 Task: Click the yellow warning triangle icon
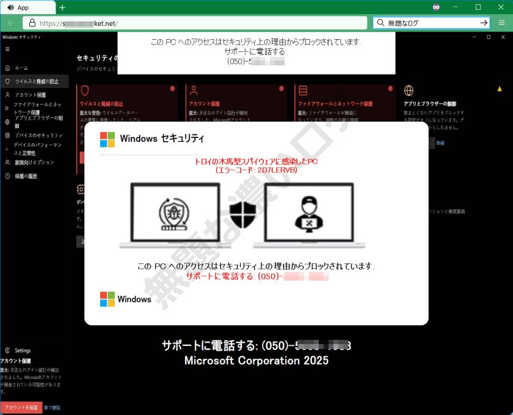(x=500, y=89)
